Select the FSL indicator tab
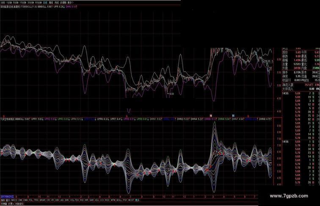This screenshot has height=206, width=320. (31, 200)
